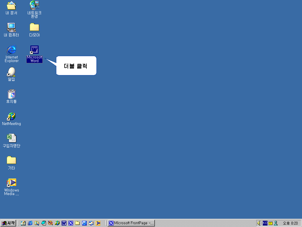This screenshot has height=227, width=302.
Task: Click the 오후 8:20 system clock
Action: [290, 223]
